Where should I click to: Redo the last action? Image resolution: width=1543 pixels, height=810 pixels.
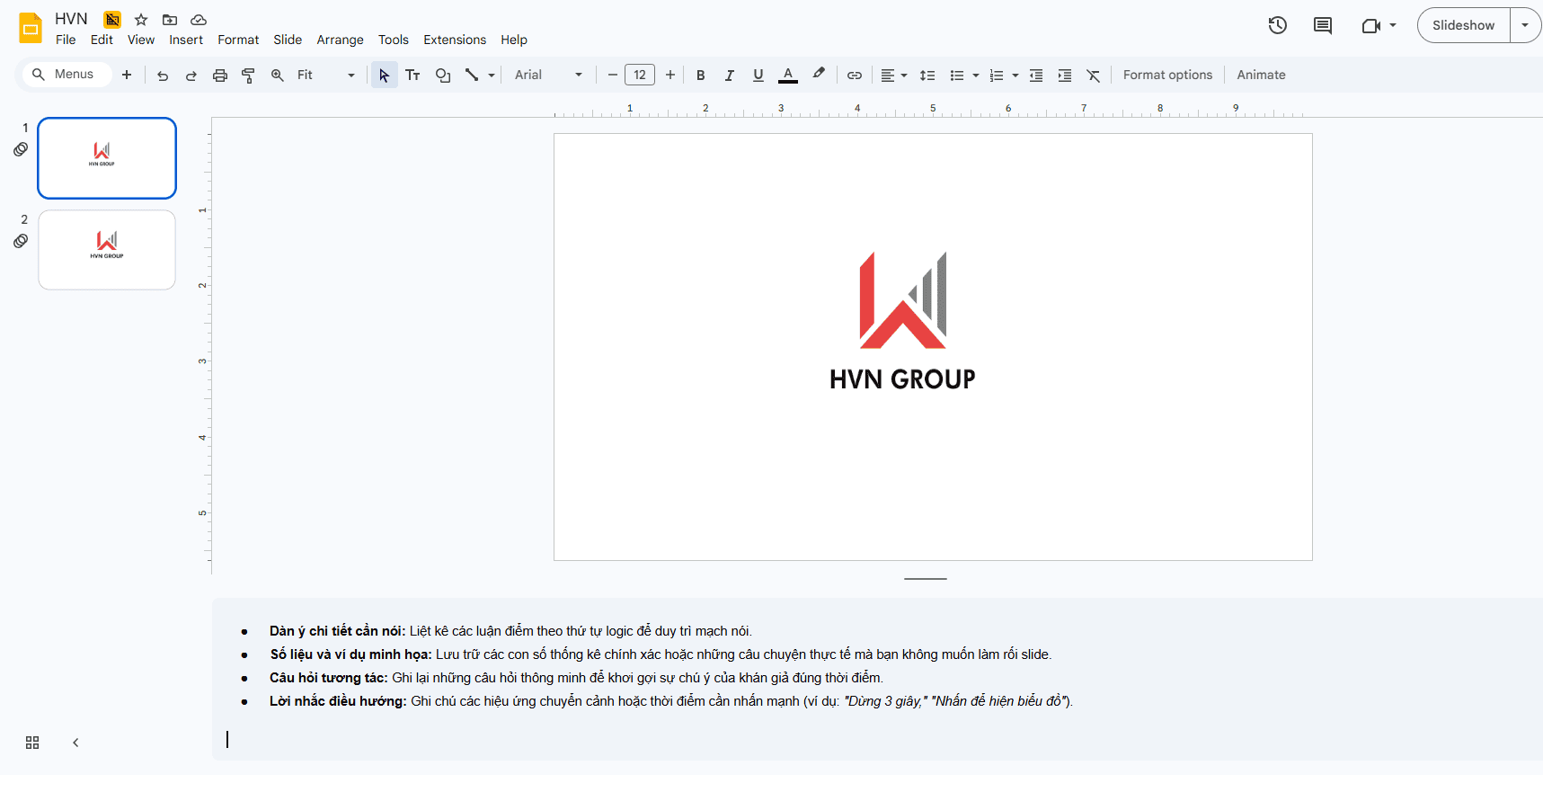pyautogui.click(x=191, y=76)
